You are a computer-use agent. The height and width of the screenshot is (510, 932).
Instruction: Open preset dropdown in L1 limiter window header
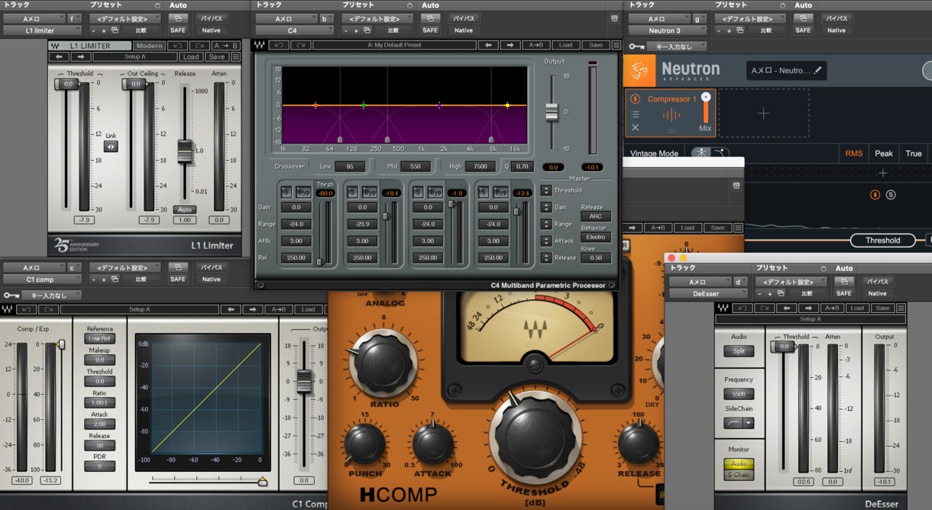[125, 19]
